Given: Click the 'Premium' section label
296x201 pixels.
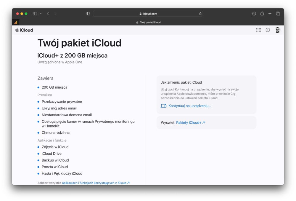Looking at the screenshot, I should click(x=45, y=95).
